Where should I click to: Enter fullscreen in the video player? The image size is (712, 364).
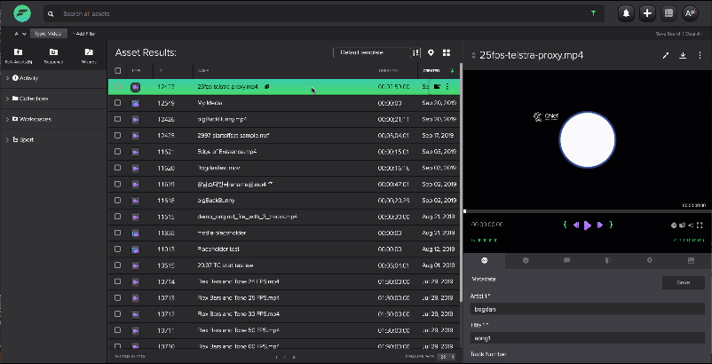(x=700, y=225)
